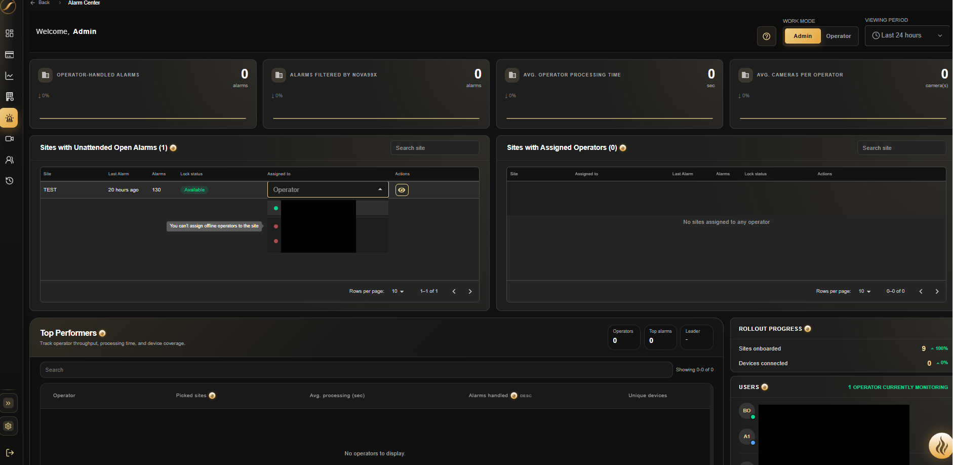
Task: Click Avg. Operator Processing Time card icon
Action: tap(512, 75)
